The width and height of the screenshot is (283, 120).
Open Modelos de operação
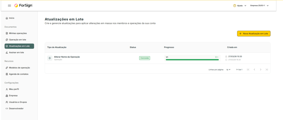coord(19,68)
